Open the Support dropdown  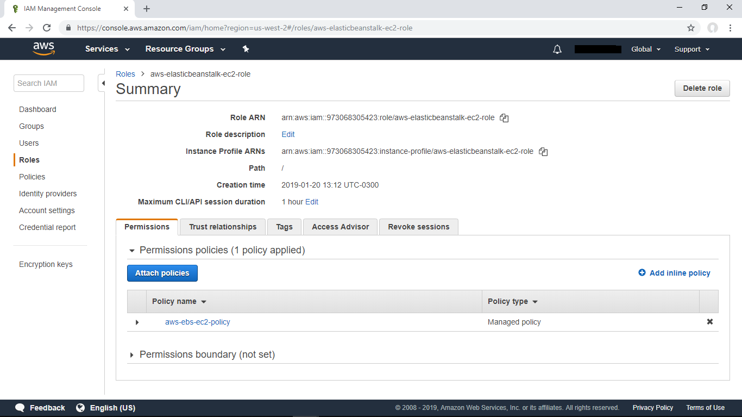[691, 49]
